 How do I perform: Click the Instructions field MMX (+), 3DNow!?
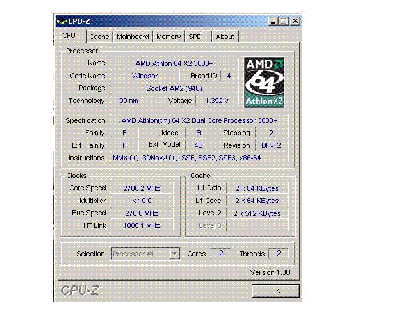(199, 158)
